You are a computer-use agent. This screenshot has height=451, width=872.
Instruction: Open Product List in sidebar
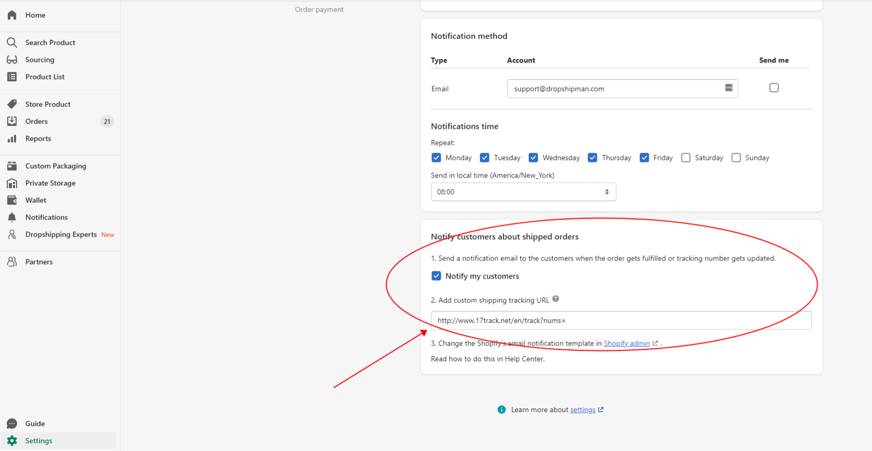(45, 77)
